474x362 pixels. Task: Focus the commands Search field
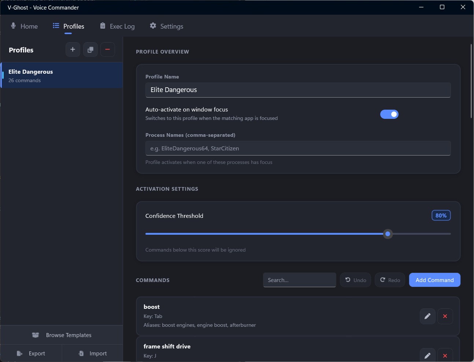(x=299, y=280)
